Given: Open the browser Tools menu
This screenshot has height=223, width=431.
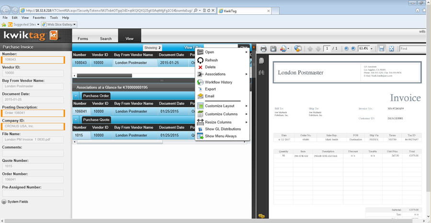Looking at the screenshot, I should pyautogui.click(x=54, y=18).
